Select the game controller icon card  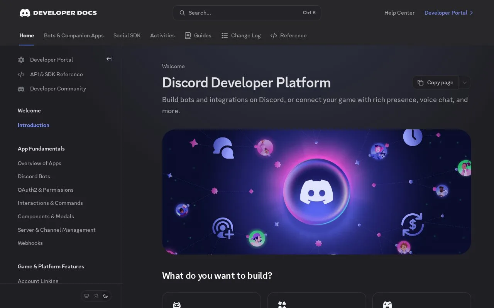point(422,300)
